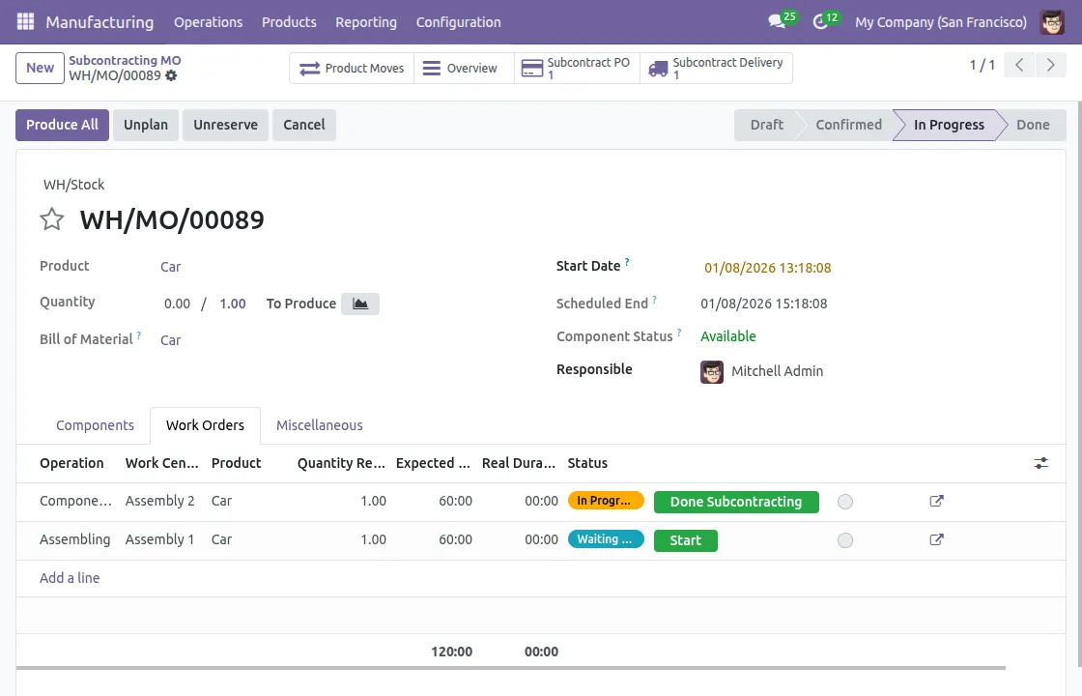Open the Bill of Material dropdown
The width and height of the screenshot is (1082, 696).
171,339
